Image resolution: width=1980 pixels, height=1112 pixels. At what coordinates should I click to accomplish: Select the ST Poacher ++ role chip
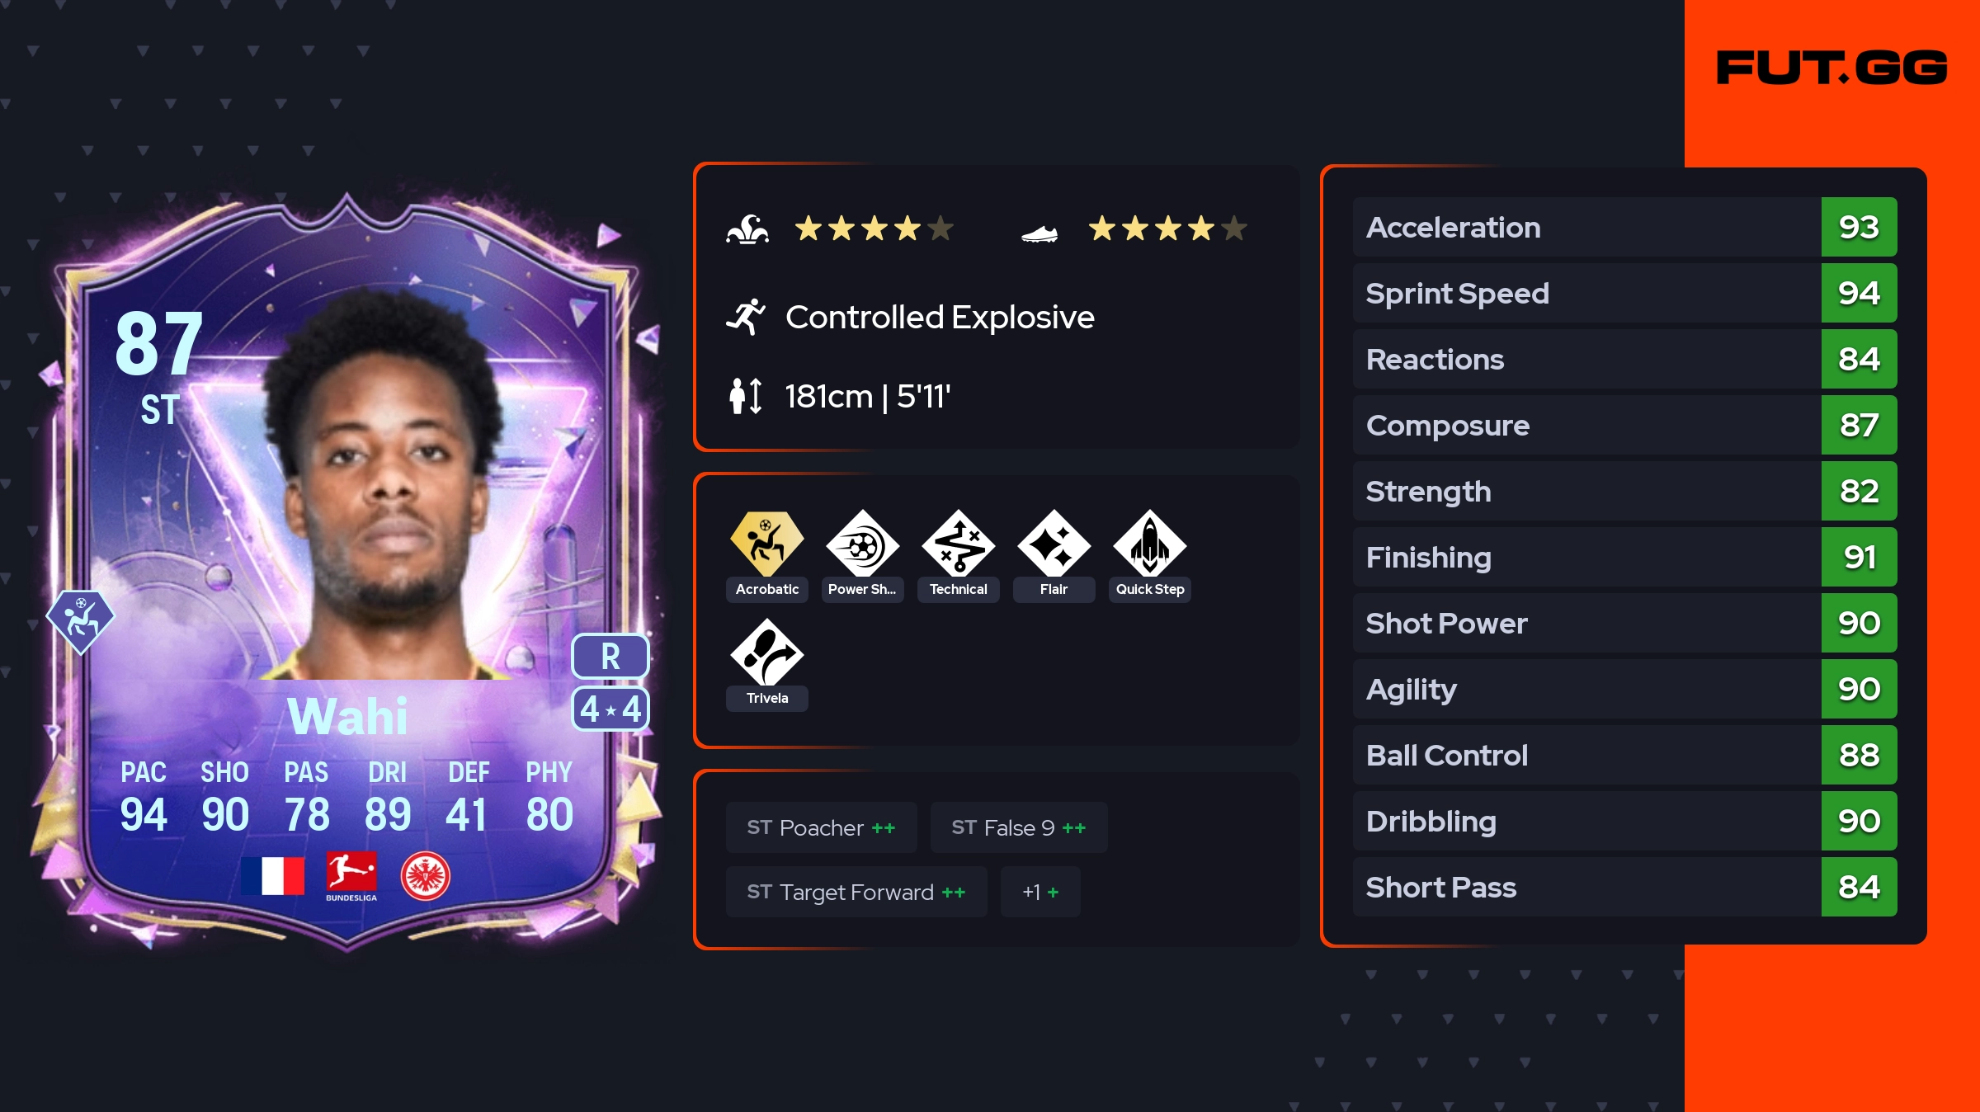coord(821,827)
